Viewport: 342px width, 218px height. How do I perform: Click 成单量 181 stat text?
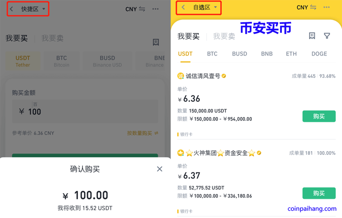301,153
